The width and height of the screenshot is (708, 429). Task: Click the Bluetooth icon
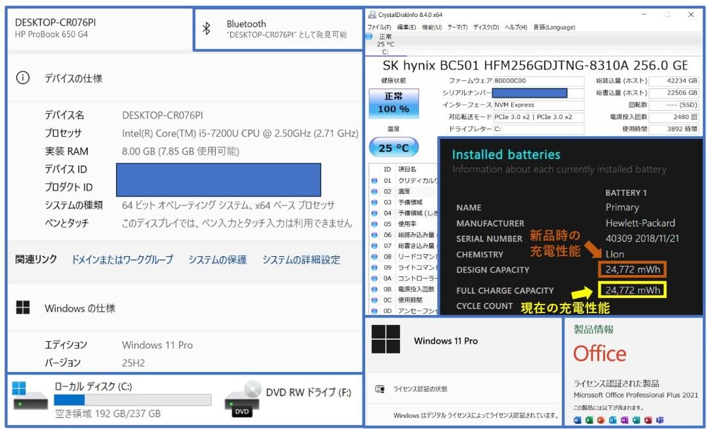coord(206,28)
